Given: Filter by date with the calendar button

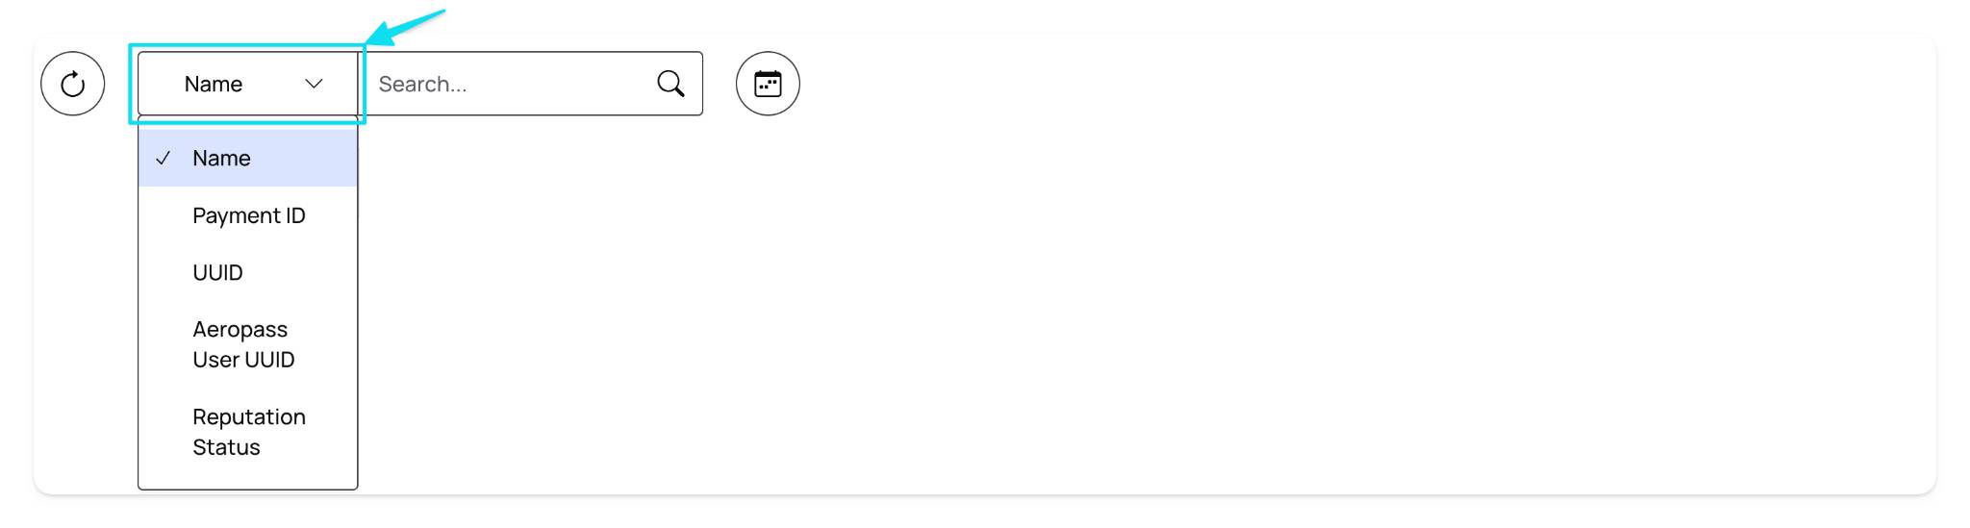Looking at the screenshot, I should click(768, 84).
